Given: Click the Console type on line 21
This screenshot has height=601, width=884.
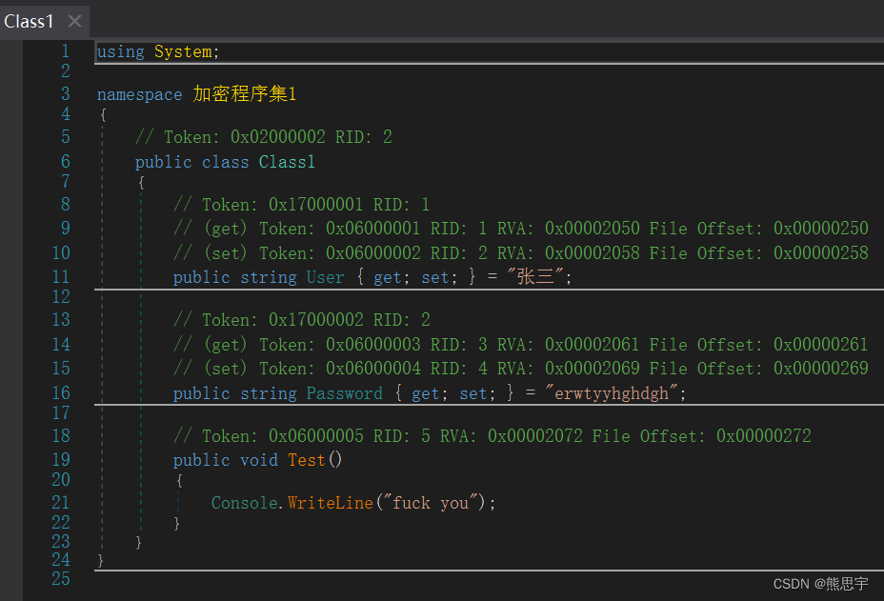Looking at the screenshot, I should coord(245,503).
